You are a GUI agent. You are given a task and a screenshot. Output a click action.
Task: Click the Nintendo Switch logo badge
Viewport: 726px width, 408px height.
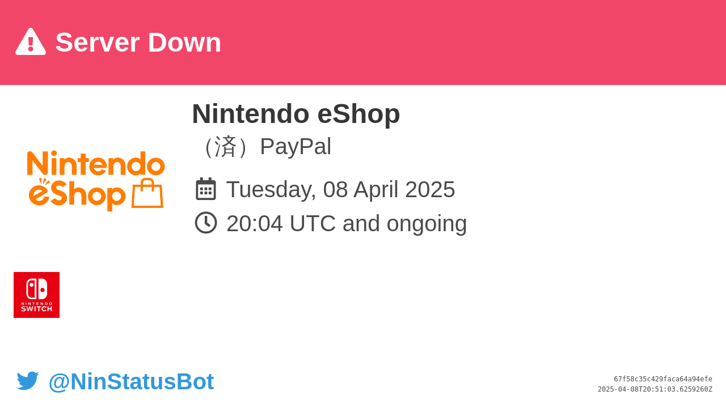pyautogui.click(x=36, y=295)
